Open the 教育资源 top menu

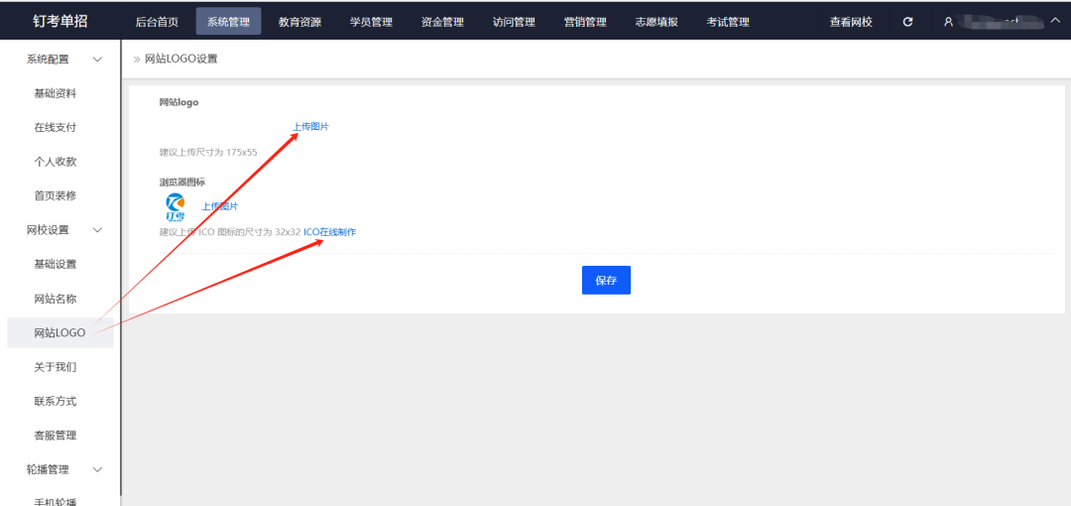coord(299,22)
